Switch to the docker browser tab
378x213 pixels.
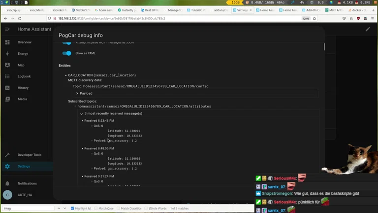tap(357, 10)
